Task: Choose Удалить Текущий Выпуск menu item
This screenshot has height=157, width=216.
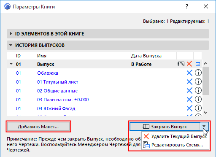Action: coord(175,136)
